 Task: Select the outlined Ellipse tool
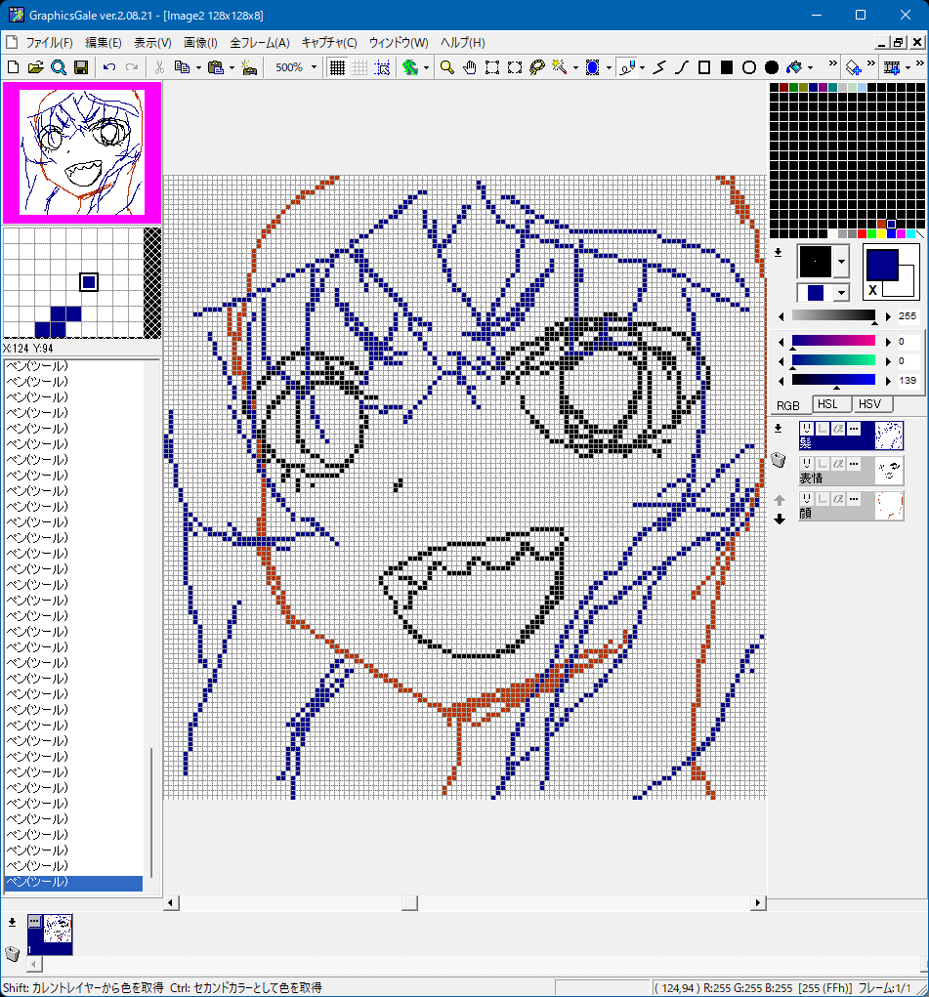click(749, 67)
